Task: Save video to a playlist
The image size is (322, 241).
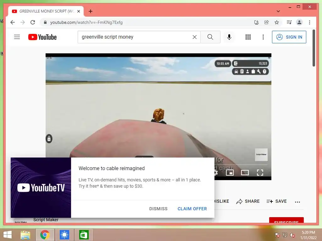Action: pos(276,201)
